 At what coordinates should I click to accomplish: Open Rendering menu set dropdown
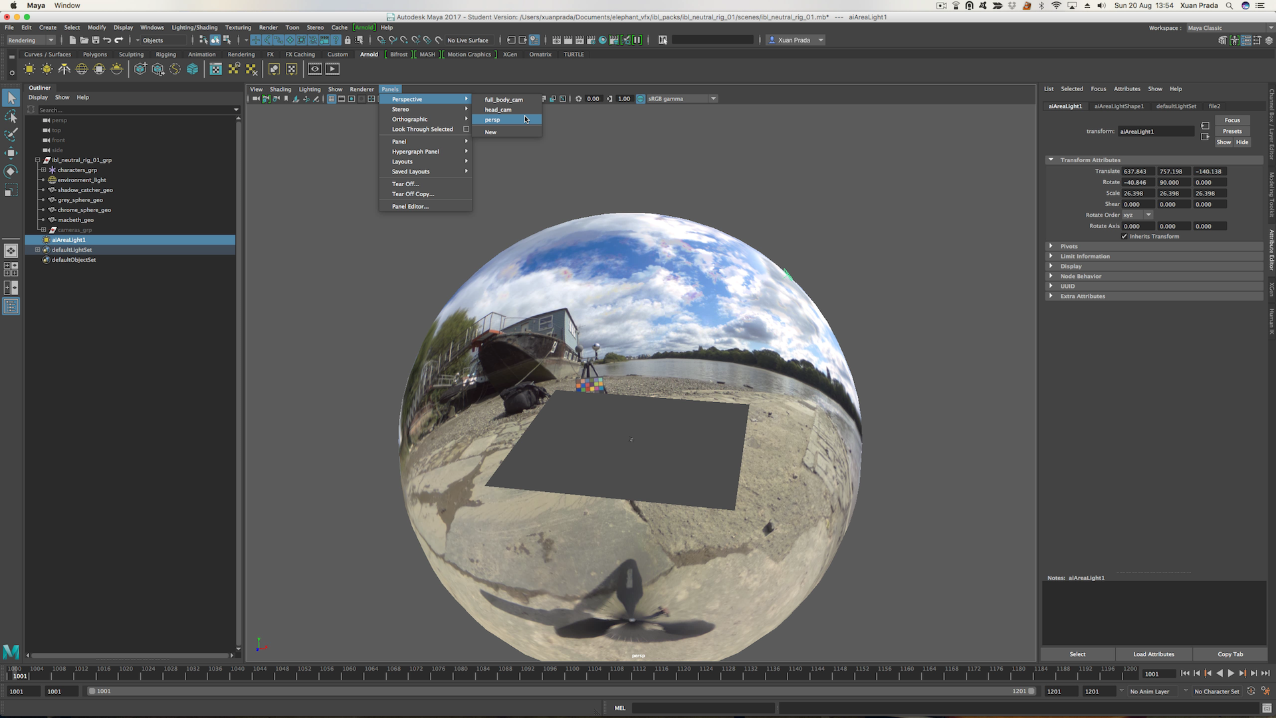[x=31, y=41]
